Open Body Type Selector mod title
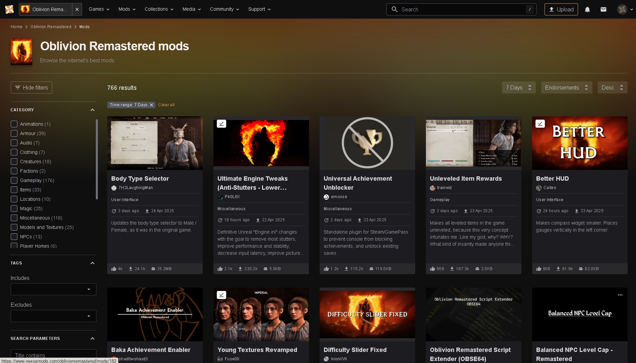The height and width of the screenshot is (363, 636). tap(140, 179)
